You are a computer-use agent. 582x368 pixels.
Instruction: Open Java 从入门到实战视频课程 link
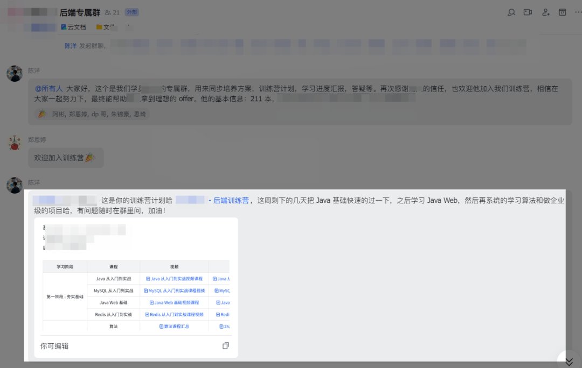click(x=175, y=279)
